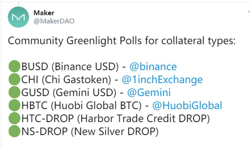The image size is (250, 148).
Task: Click the green circle beside NS-DROP
Action: coord(14,131)
